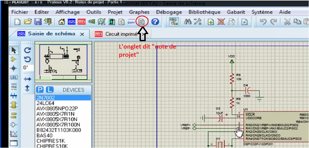
Task: Open the Gerber viewer icon
Action: 102,22
